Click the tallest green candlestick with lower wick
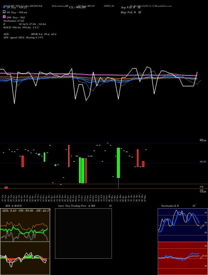 pos(119,163)
